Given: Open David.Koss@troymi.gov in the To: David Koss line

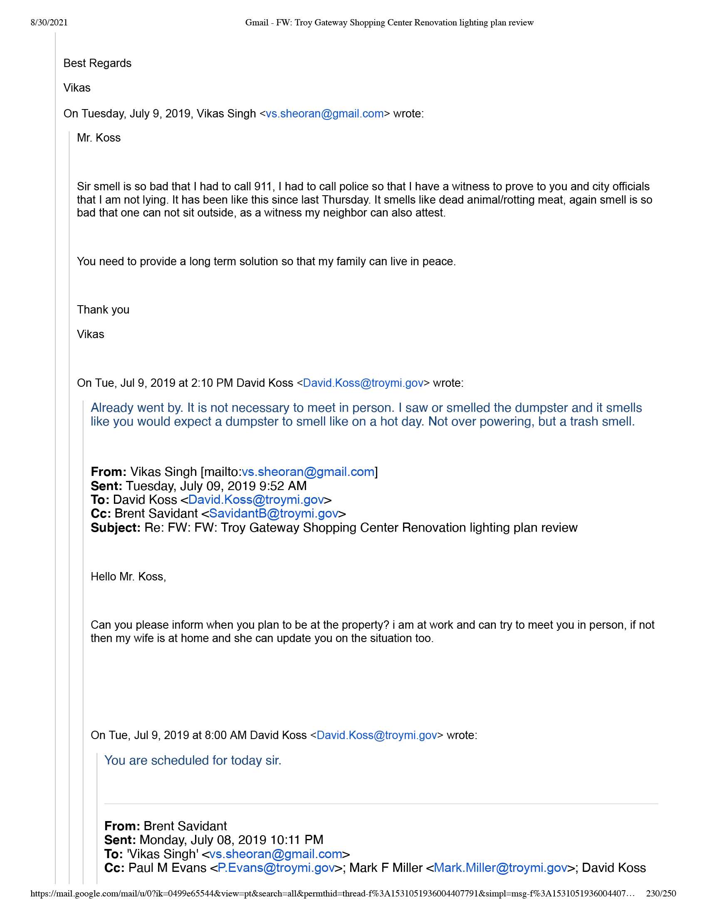Looking at the screenshot, I should 256,500.
